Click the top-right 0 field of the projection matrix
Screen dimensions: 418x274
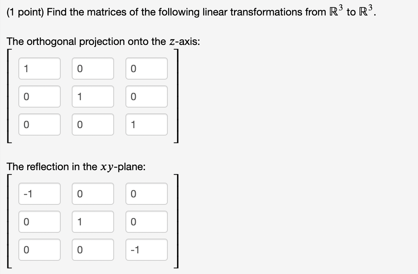pos(146,68)
